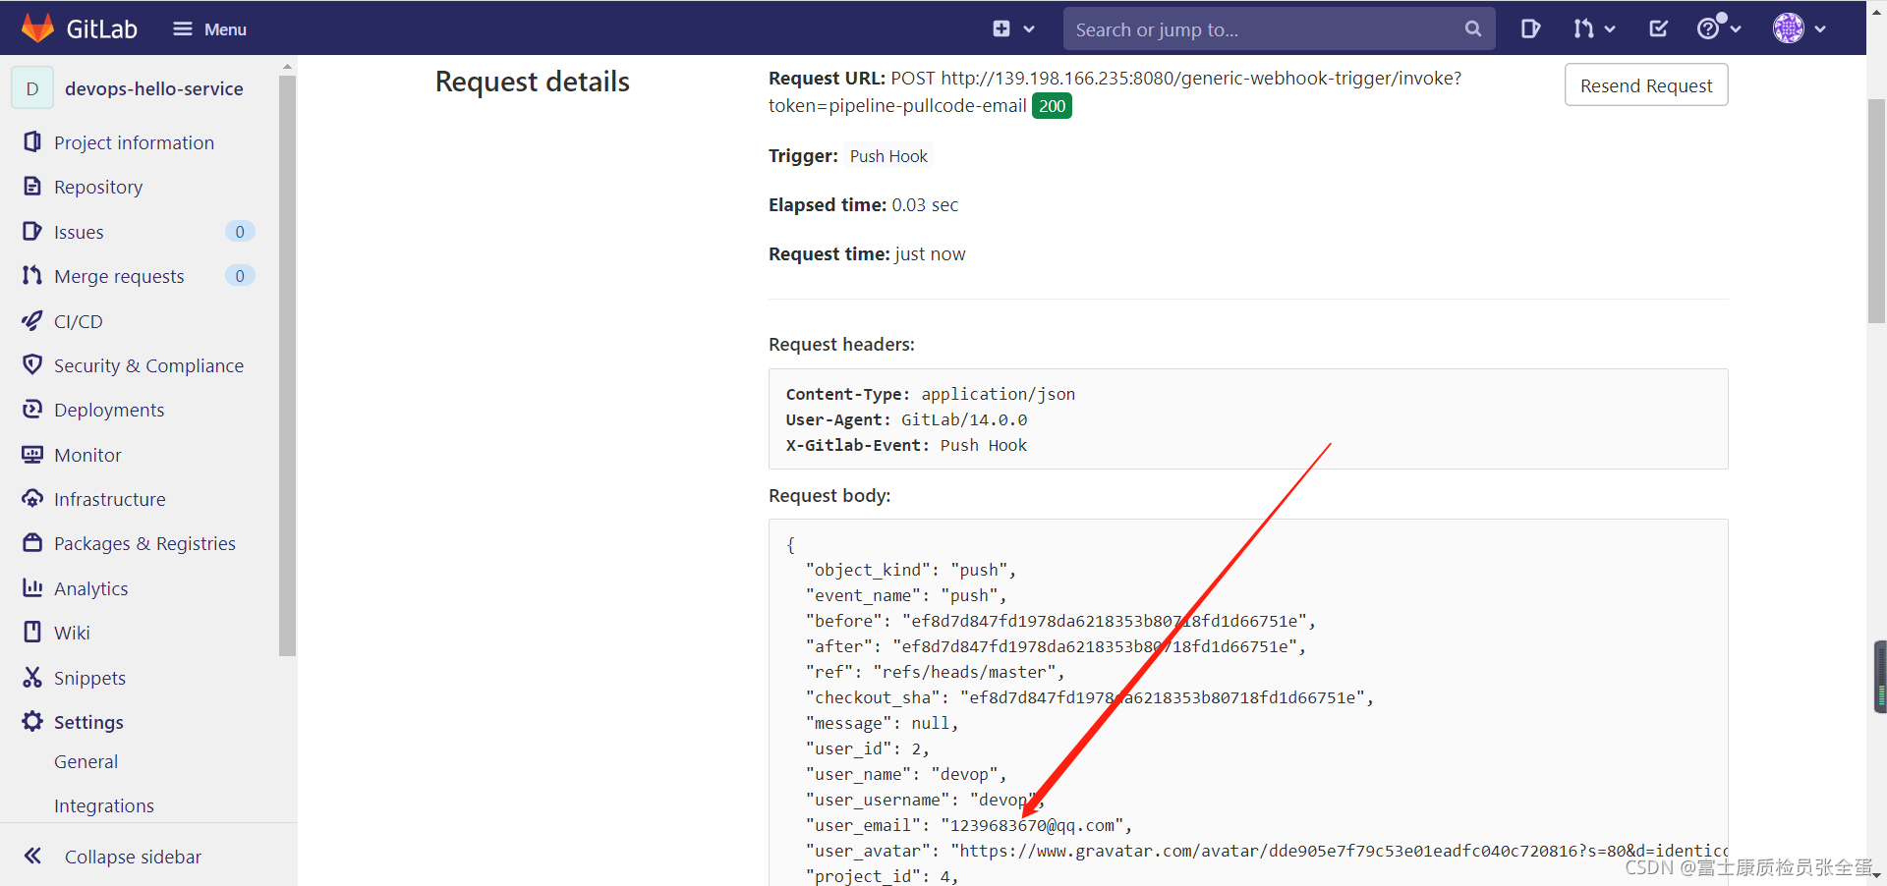
Task: Open Security & Compliance in the sidebar
Action: pyautogui.click(x=148, y=365)
